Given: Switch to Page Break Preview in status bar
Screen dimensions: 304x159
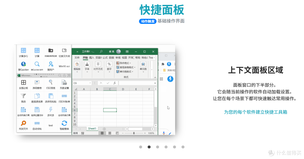Looking at the screenshot, I should 117,133.
